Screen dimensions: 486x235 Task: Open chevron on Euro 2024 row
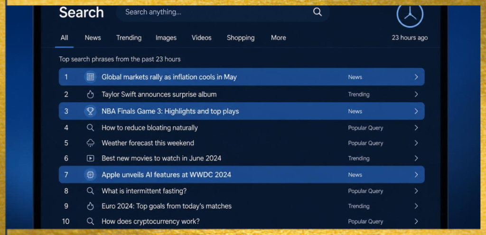point(416,206)
